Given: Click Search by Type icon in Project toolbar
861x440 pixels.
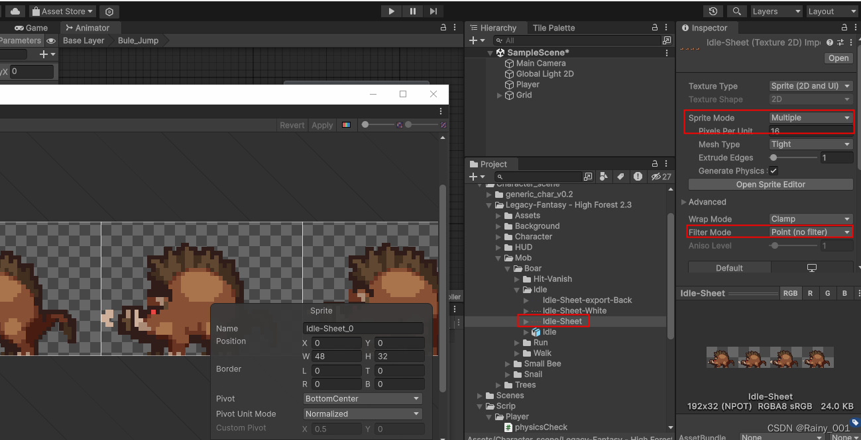Looking at the screenshot, I should (604, 177).
